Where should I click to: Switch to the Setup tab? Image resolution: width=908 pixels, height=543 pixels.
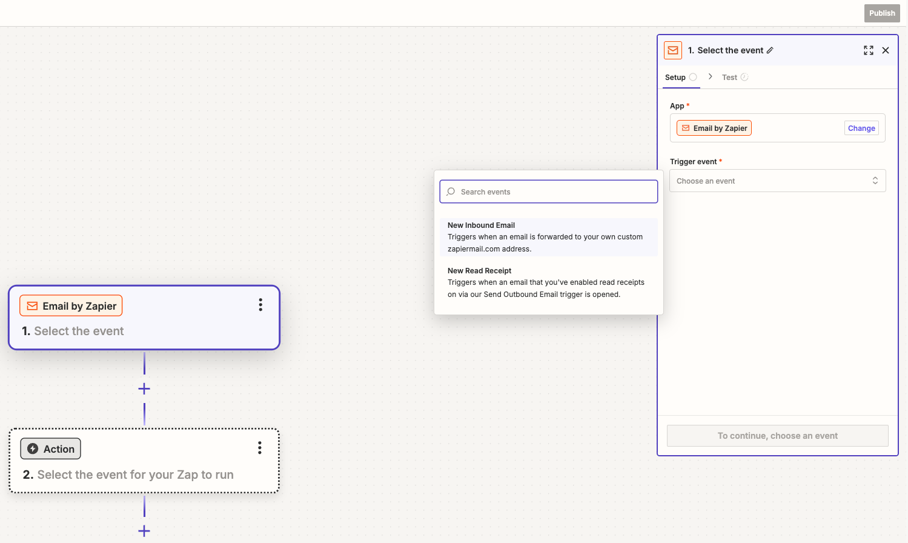(x=675, y=78)
